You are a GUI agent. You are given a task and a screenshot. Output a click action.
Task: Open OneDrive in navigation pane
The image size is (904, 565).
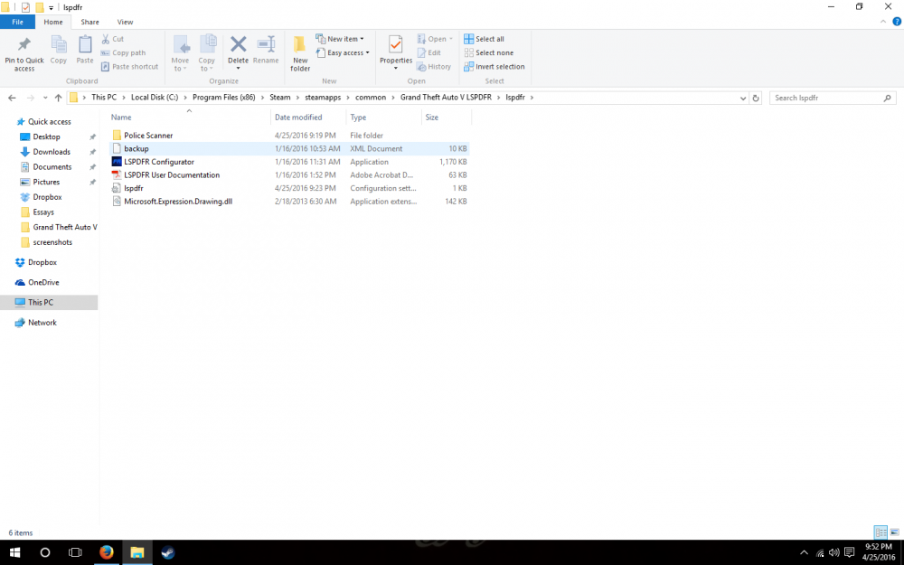pos(43,282)
